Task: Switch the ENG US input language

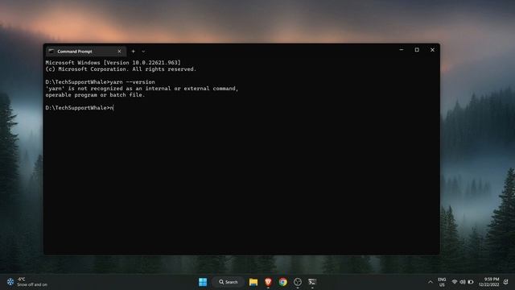Action: pos(442,282)
